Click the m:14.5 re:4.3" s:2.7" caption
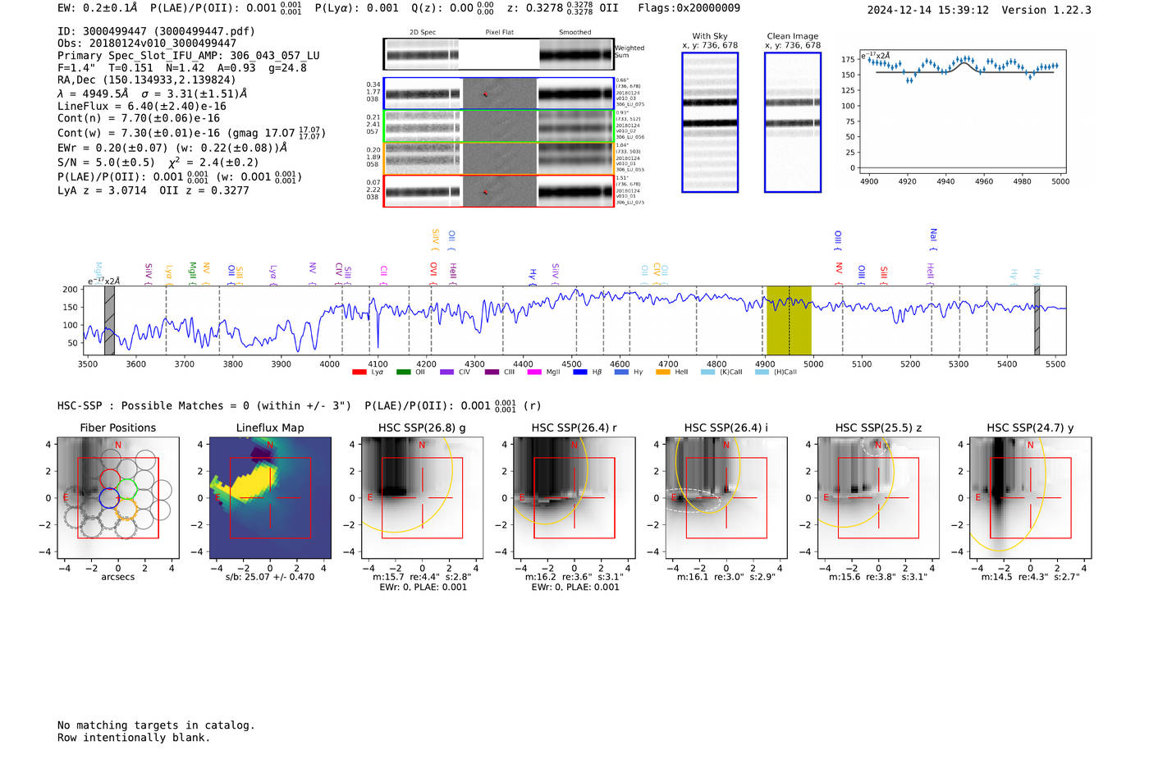 [x=1031, y=577]
